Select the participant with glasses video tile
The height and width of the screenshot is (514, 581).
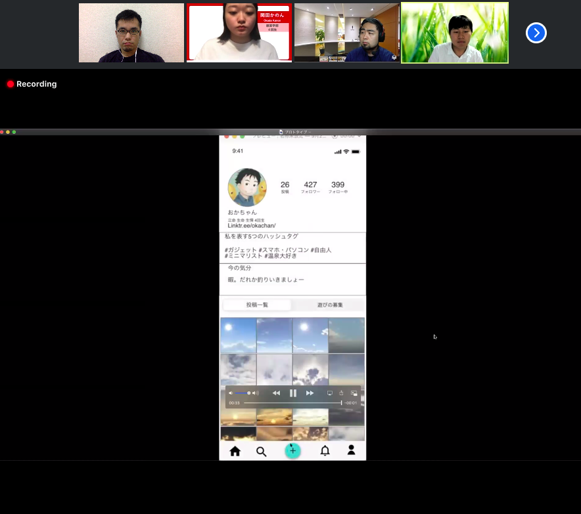click(x=131, y=33)
